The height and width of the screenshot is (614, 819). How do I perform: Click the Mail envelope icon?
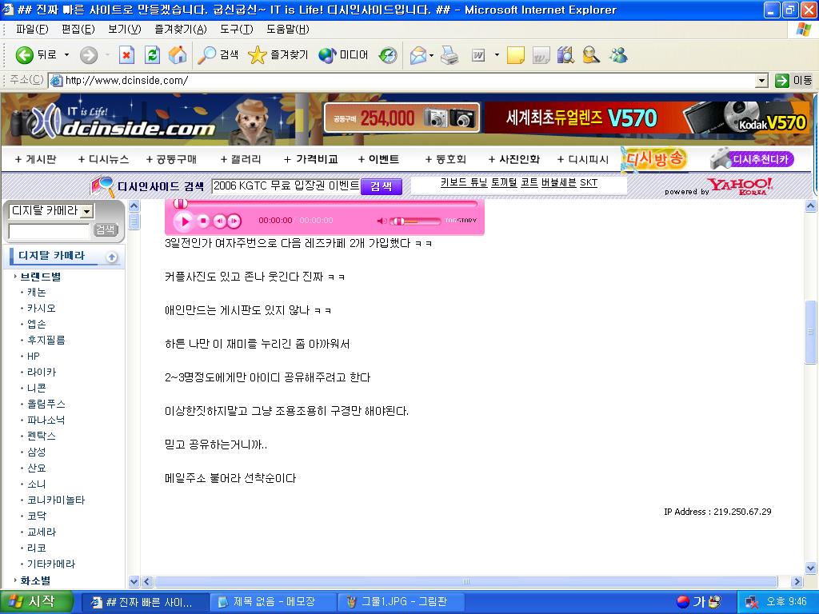[x=418, y=55]
